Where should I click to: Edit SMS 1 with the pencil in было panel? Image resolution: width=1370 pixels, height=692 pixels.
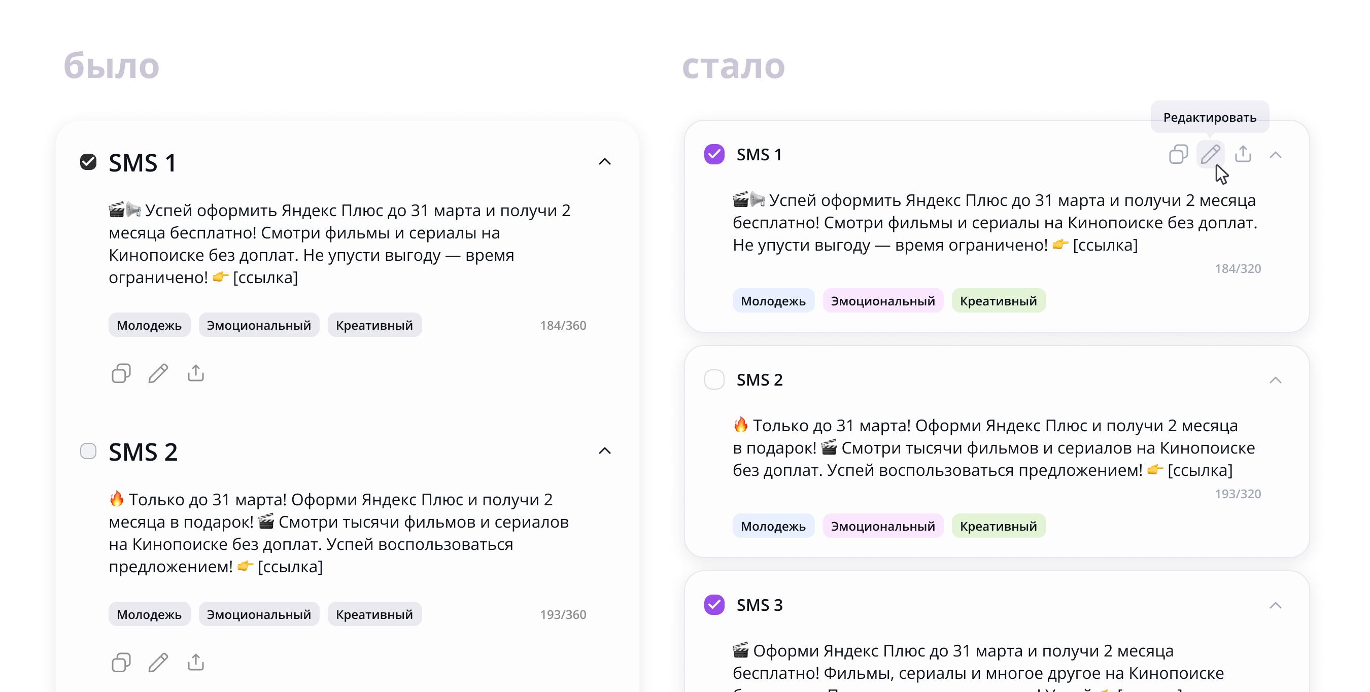[158, 373]
